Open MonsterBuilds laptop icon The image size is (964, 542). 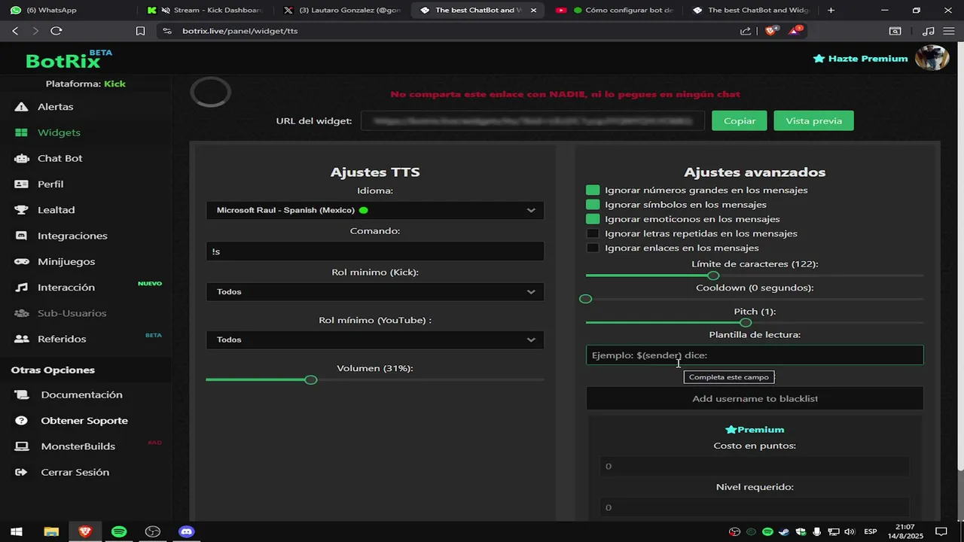(22, 446)
